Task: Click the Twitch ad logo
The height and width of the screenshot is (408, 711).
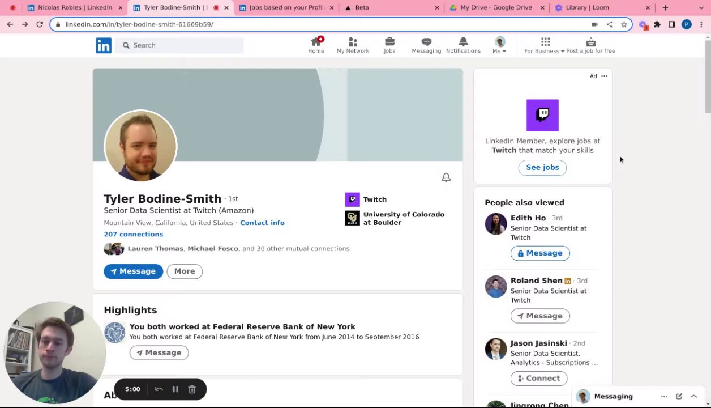Action: 542,115
